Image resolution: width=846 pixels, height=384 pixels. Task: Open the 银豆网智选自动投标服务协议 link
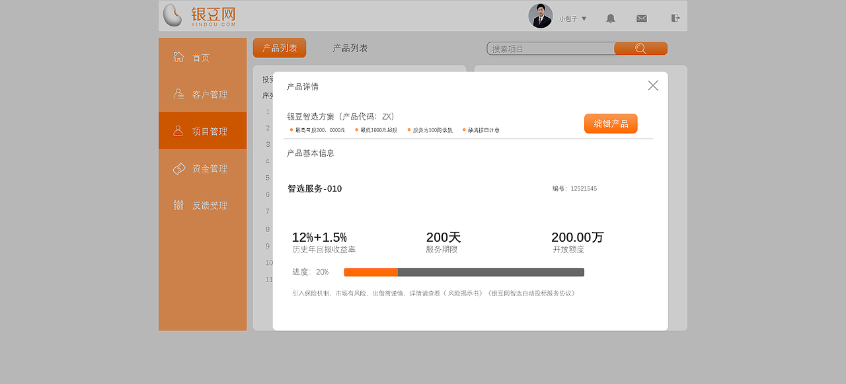pos(531,293)
